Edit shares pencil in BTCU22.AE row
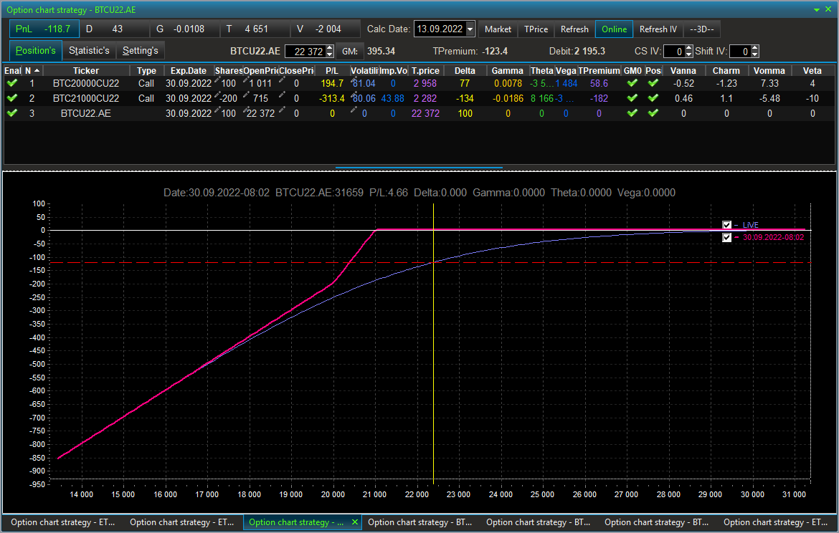The height and width of the screenshot is (533, 839). [x=217, y=110]
